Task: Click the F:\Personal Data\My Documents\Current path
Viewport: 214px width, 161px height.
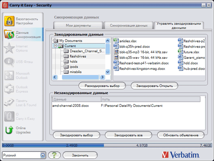Action: tap(132, 106)
